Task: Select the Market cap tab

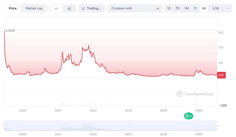Action: click(x=34, y=8)
